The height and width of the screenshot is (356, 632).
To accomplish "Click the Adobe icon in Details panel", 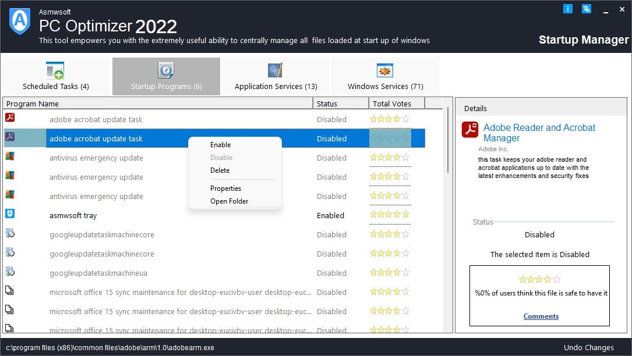I will tap(470, 130).
